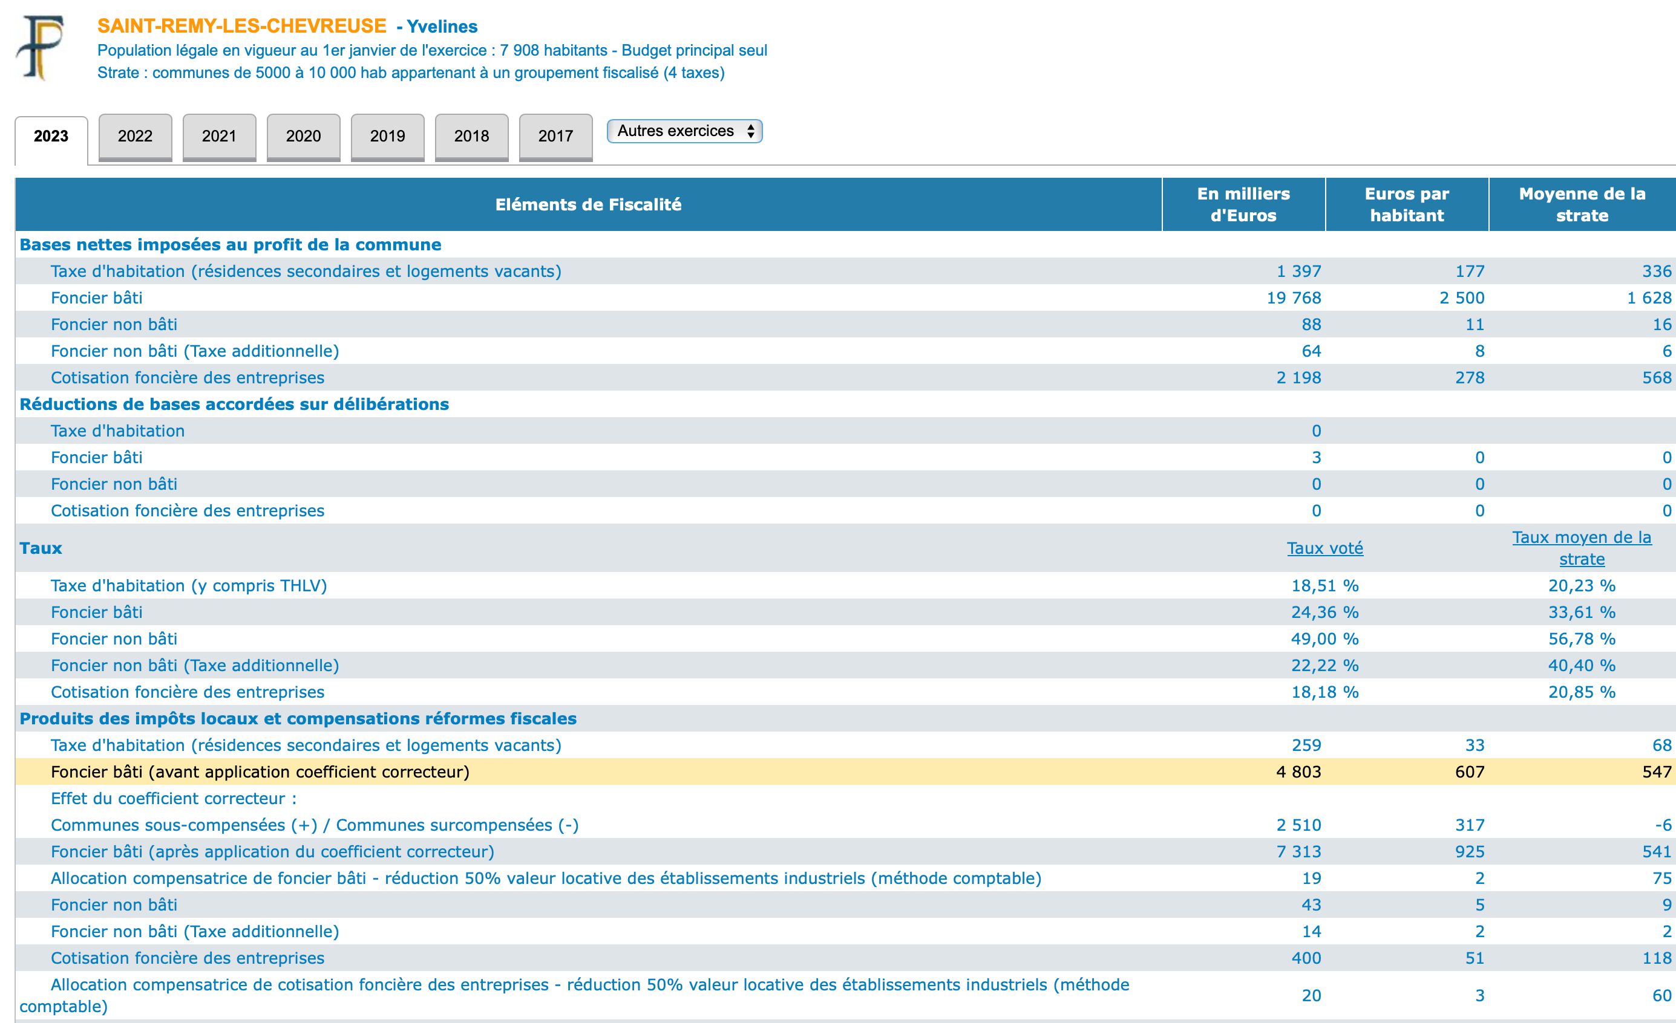
Task: Go to the 2018 tab
Action: pyautogui.click(x=471, y=136)
